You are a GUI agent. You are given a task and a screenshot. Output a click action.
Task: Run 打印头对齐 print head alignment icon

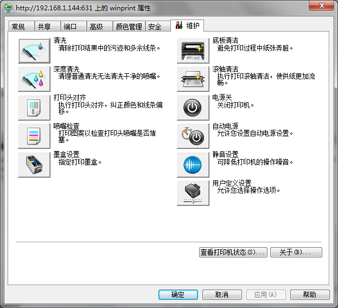point(34,108)
